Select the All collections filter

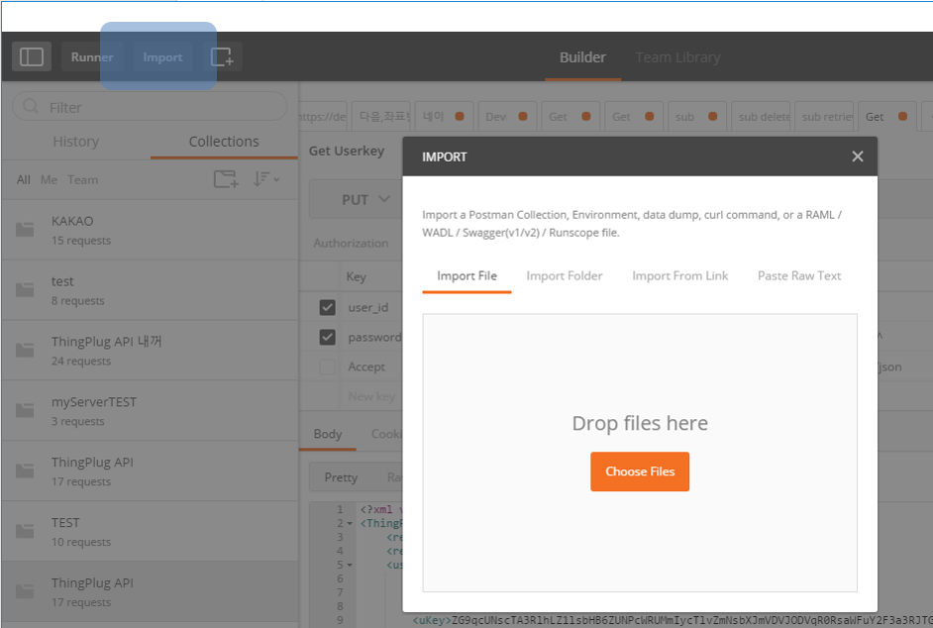point(23,179)
